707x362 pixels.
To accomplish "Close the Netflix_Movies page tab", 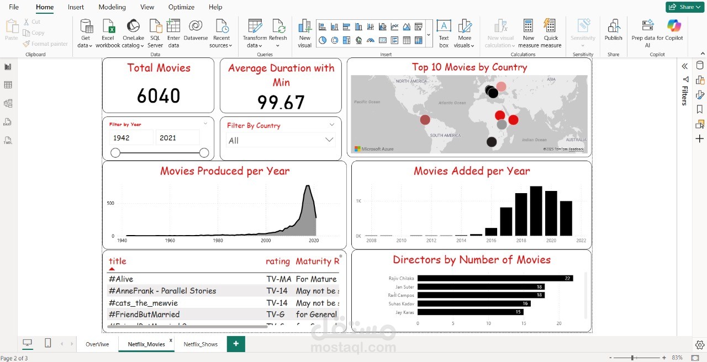I will (x=171, y=340).
